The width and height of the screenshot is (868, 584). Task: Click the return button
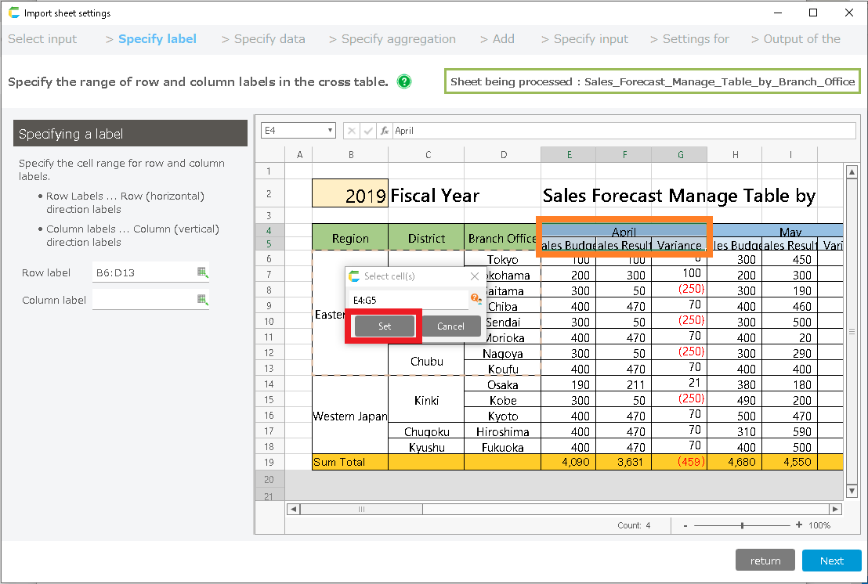[765, 561]
